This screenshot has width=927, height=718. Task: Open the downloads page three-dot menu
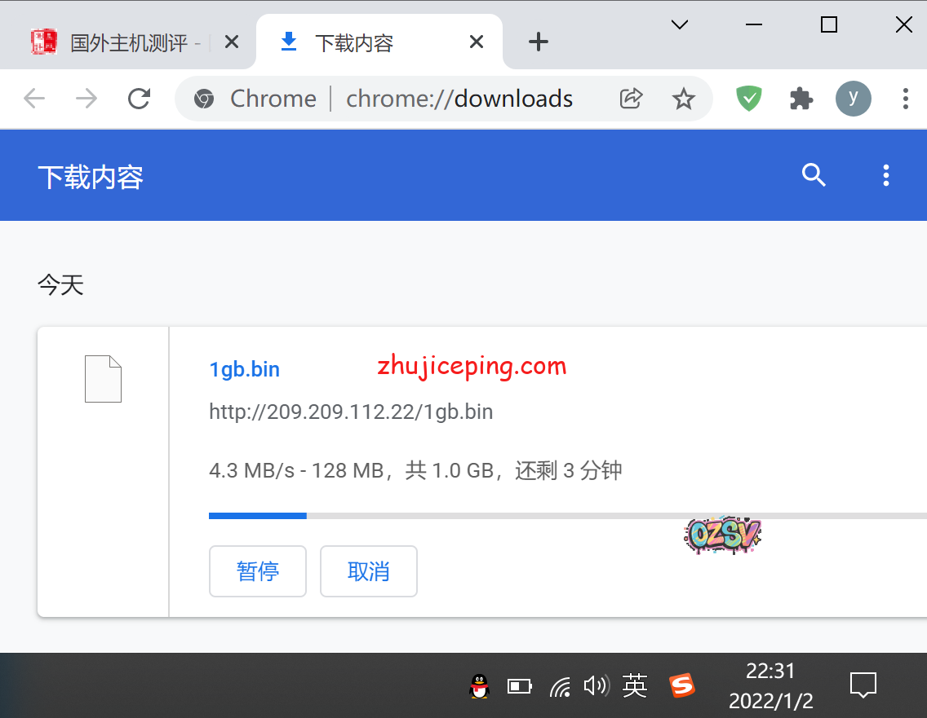pos(885,175)
